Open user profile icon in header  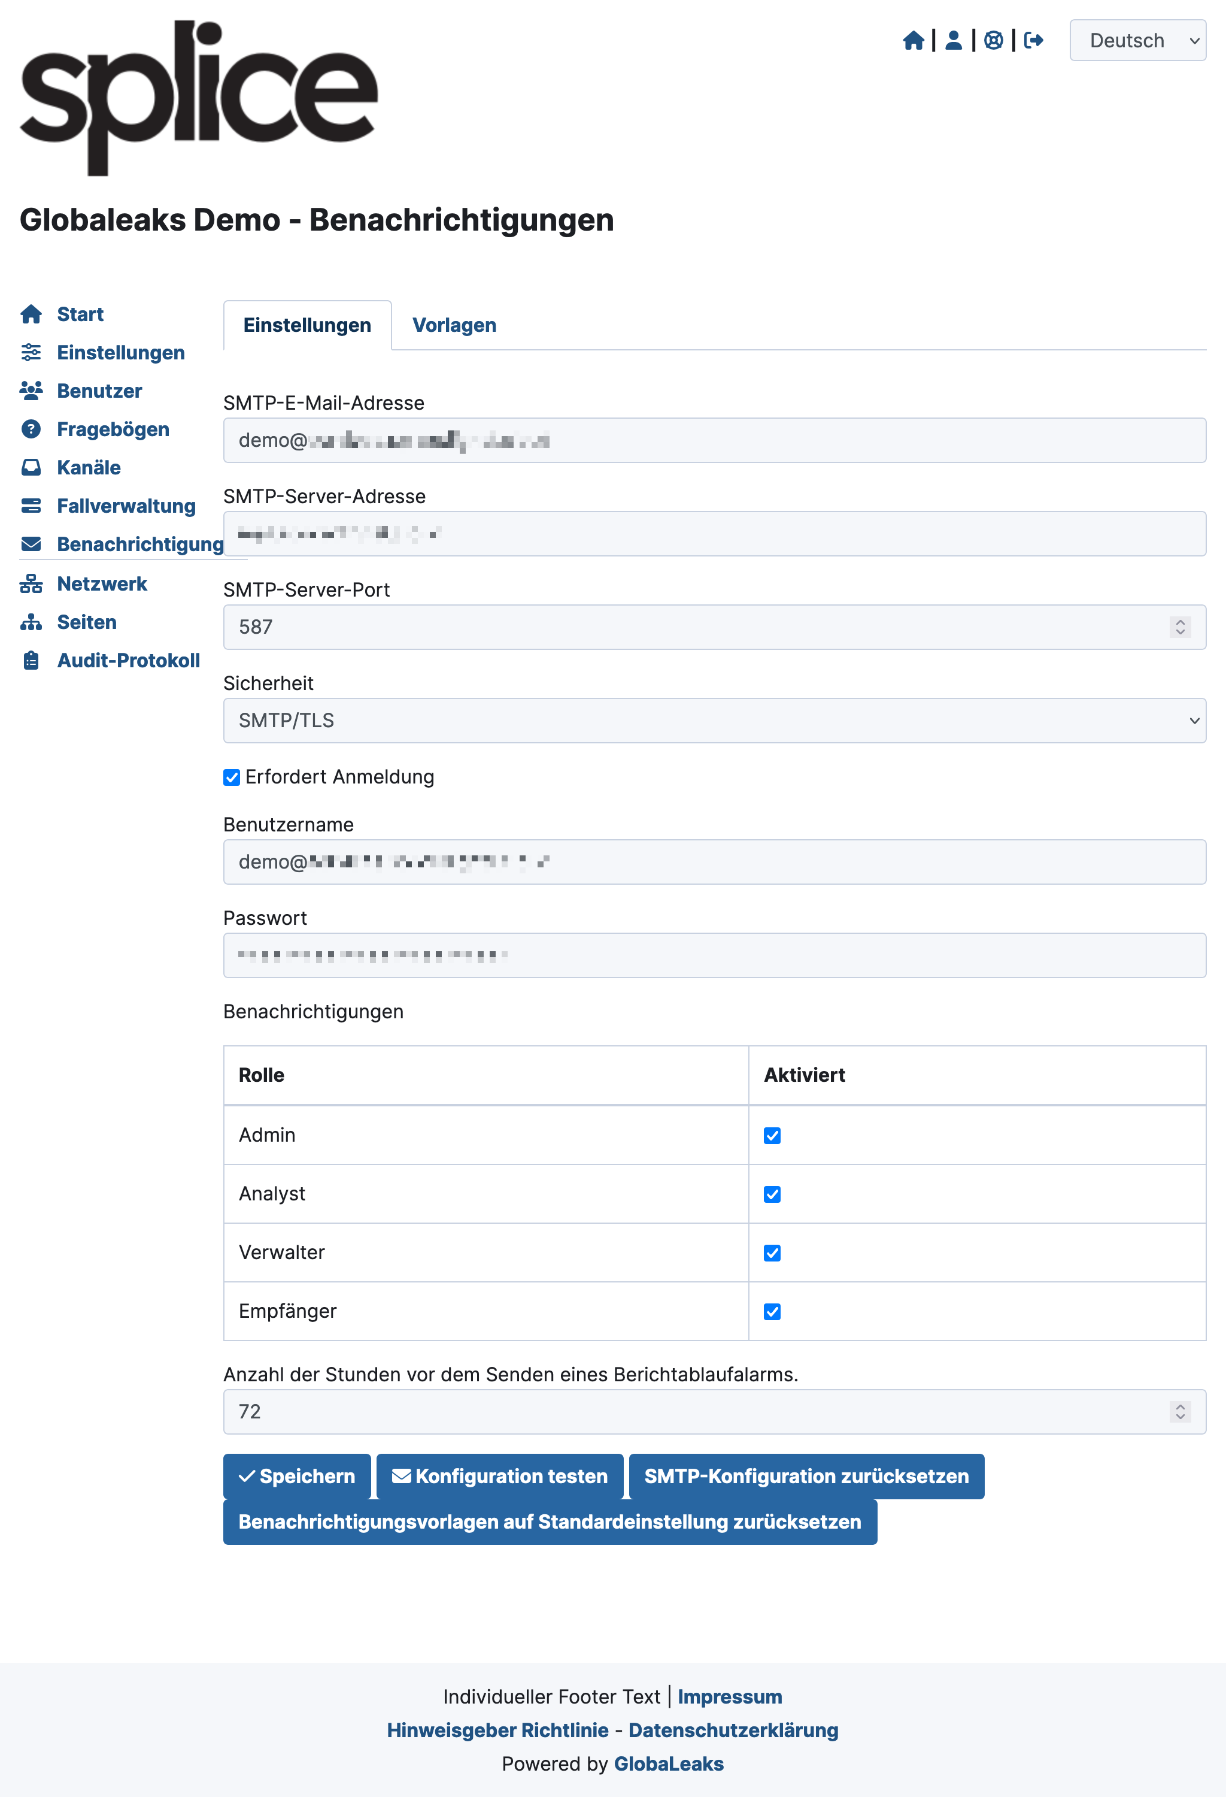[x=953, y=40]
